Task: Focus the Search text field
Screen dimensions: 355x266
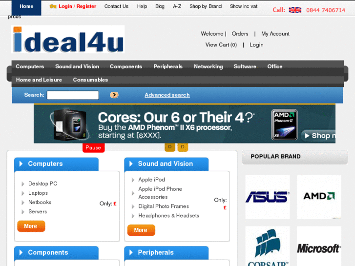Action: 73,95
